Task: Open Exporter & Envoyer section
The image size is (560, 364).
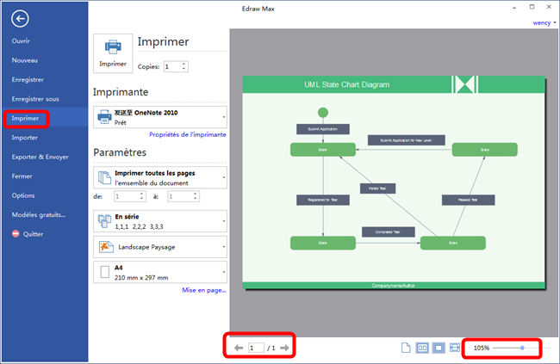Action: point(40,157)
